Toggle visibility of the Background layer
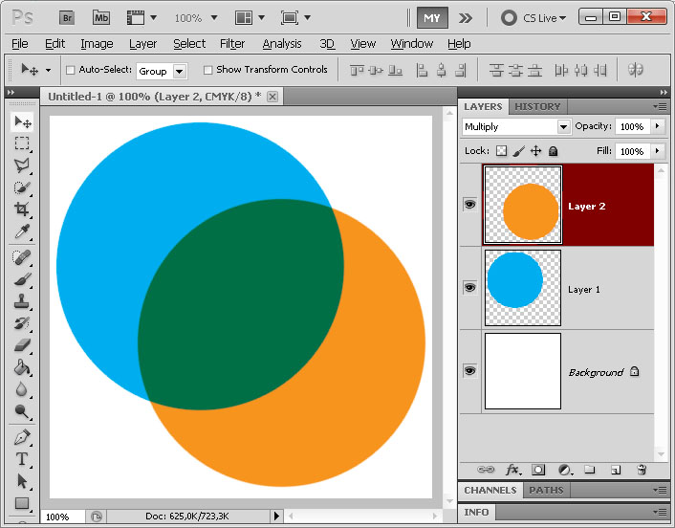Viewport: 675px width, 528px height. [x=469, y=370]
